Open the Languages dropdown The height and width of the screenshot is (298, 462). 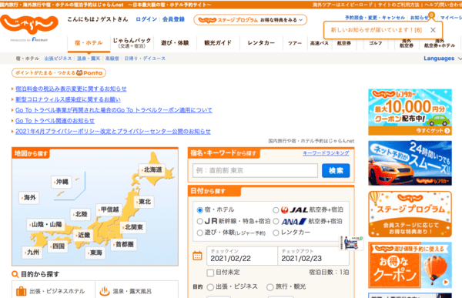(442, 59)
